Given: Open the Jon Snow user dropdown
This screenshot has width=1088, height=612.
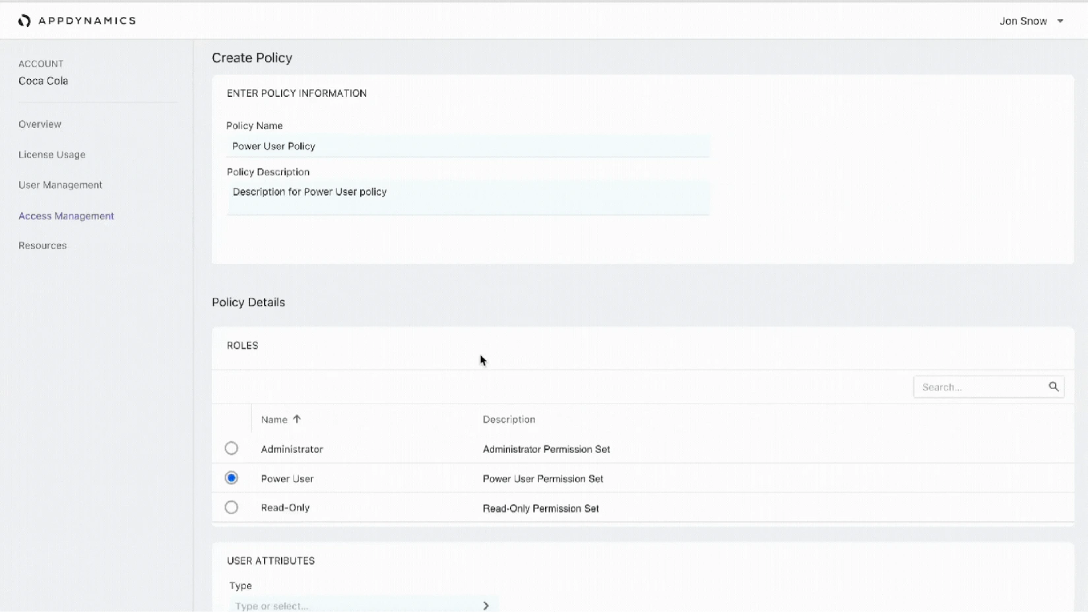Looking at the screenshot, I should pos(1032,21).
